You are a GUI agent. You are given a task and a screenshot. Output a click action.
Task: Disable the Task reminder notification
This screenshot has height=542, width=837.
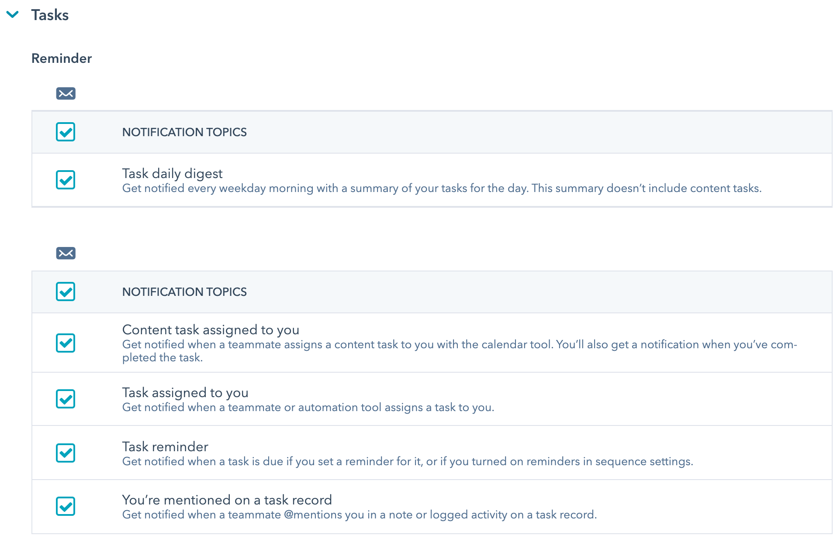pos(66,453)
